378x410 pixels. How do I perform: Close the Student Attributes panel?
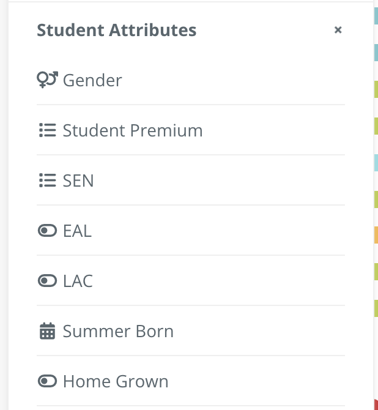(338, 30)
